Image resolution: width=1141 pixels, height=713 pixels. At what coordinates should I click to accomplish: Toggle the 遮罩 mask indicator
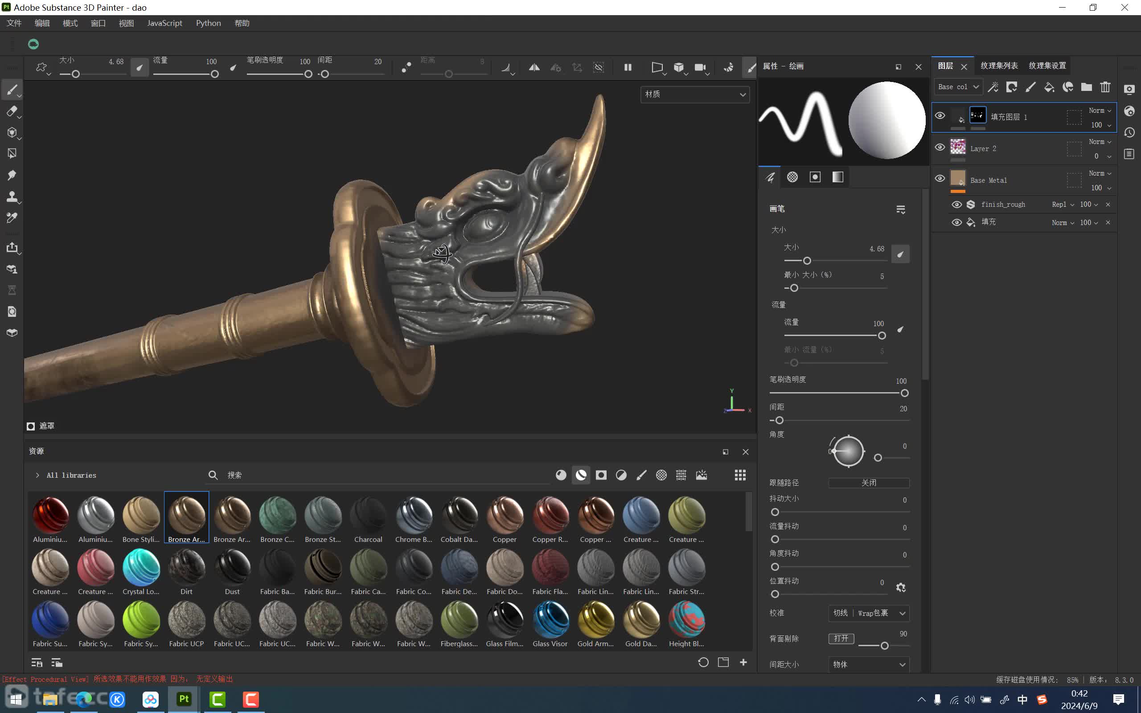coord(31,426)
